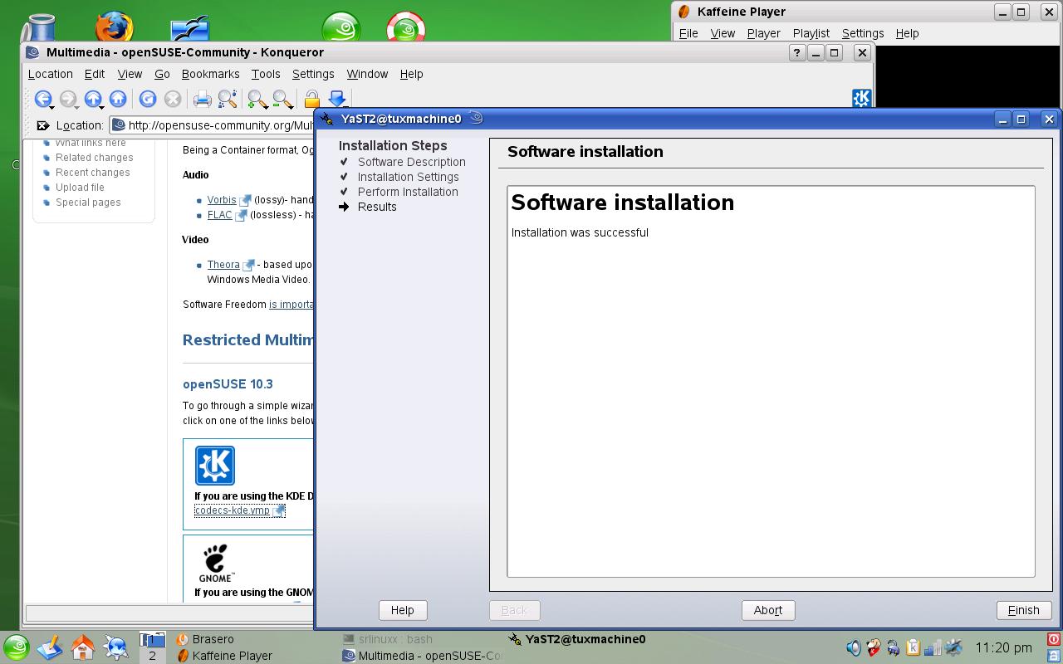Click the codecs-kde.ymp link
Image resolution: width=1063 pixels, height=664 pixels.
point(233,510)
